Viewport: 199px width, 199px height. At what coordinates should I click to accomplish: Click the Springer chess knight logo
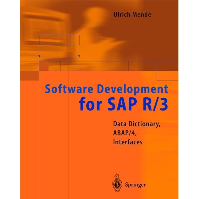click(117, 183)
